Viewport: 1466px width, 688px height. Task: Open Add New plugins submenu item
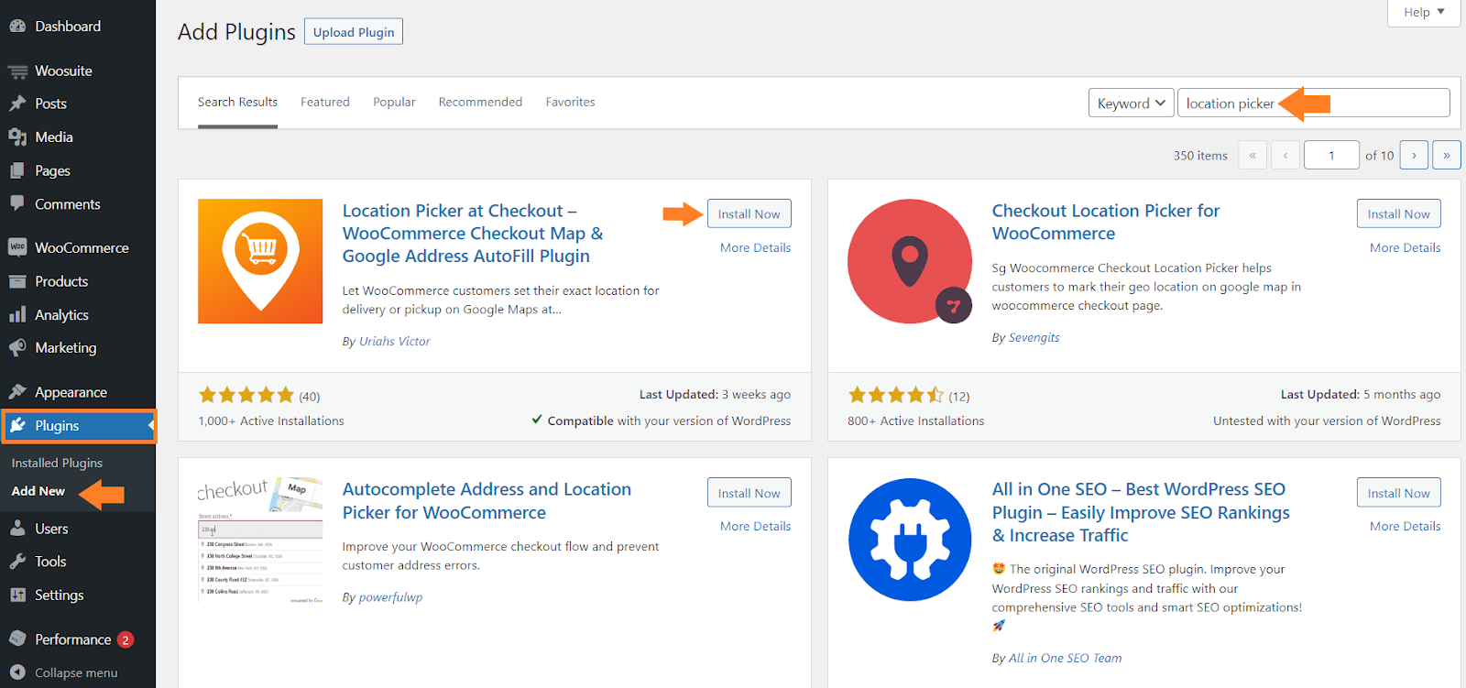coord(38,491)
